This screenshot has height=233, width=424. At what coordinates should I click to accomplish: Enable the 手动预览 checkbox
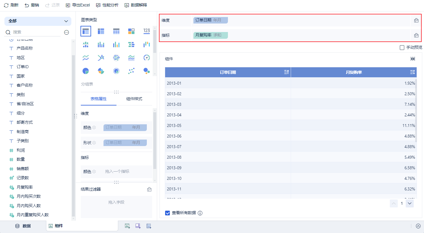point(402,48)
